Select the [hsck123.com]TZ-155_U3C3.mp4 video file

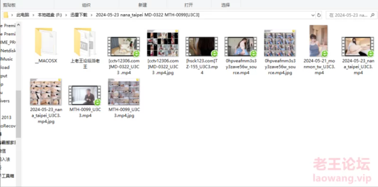202,55
